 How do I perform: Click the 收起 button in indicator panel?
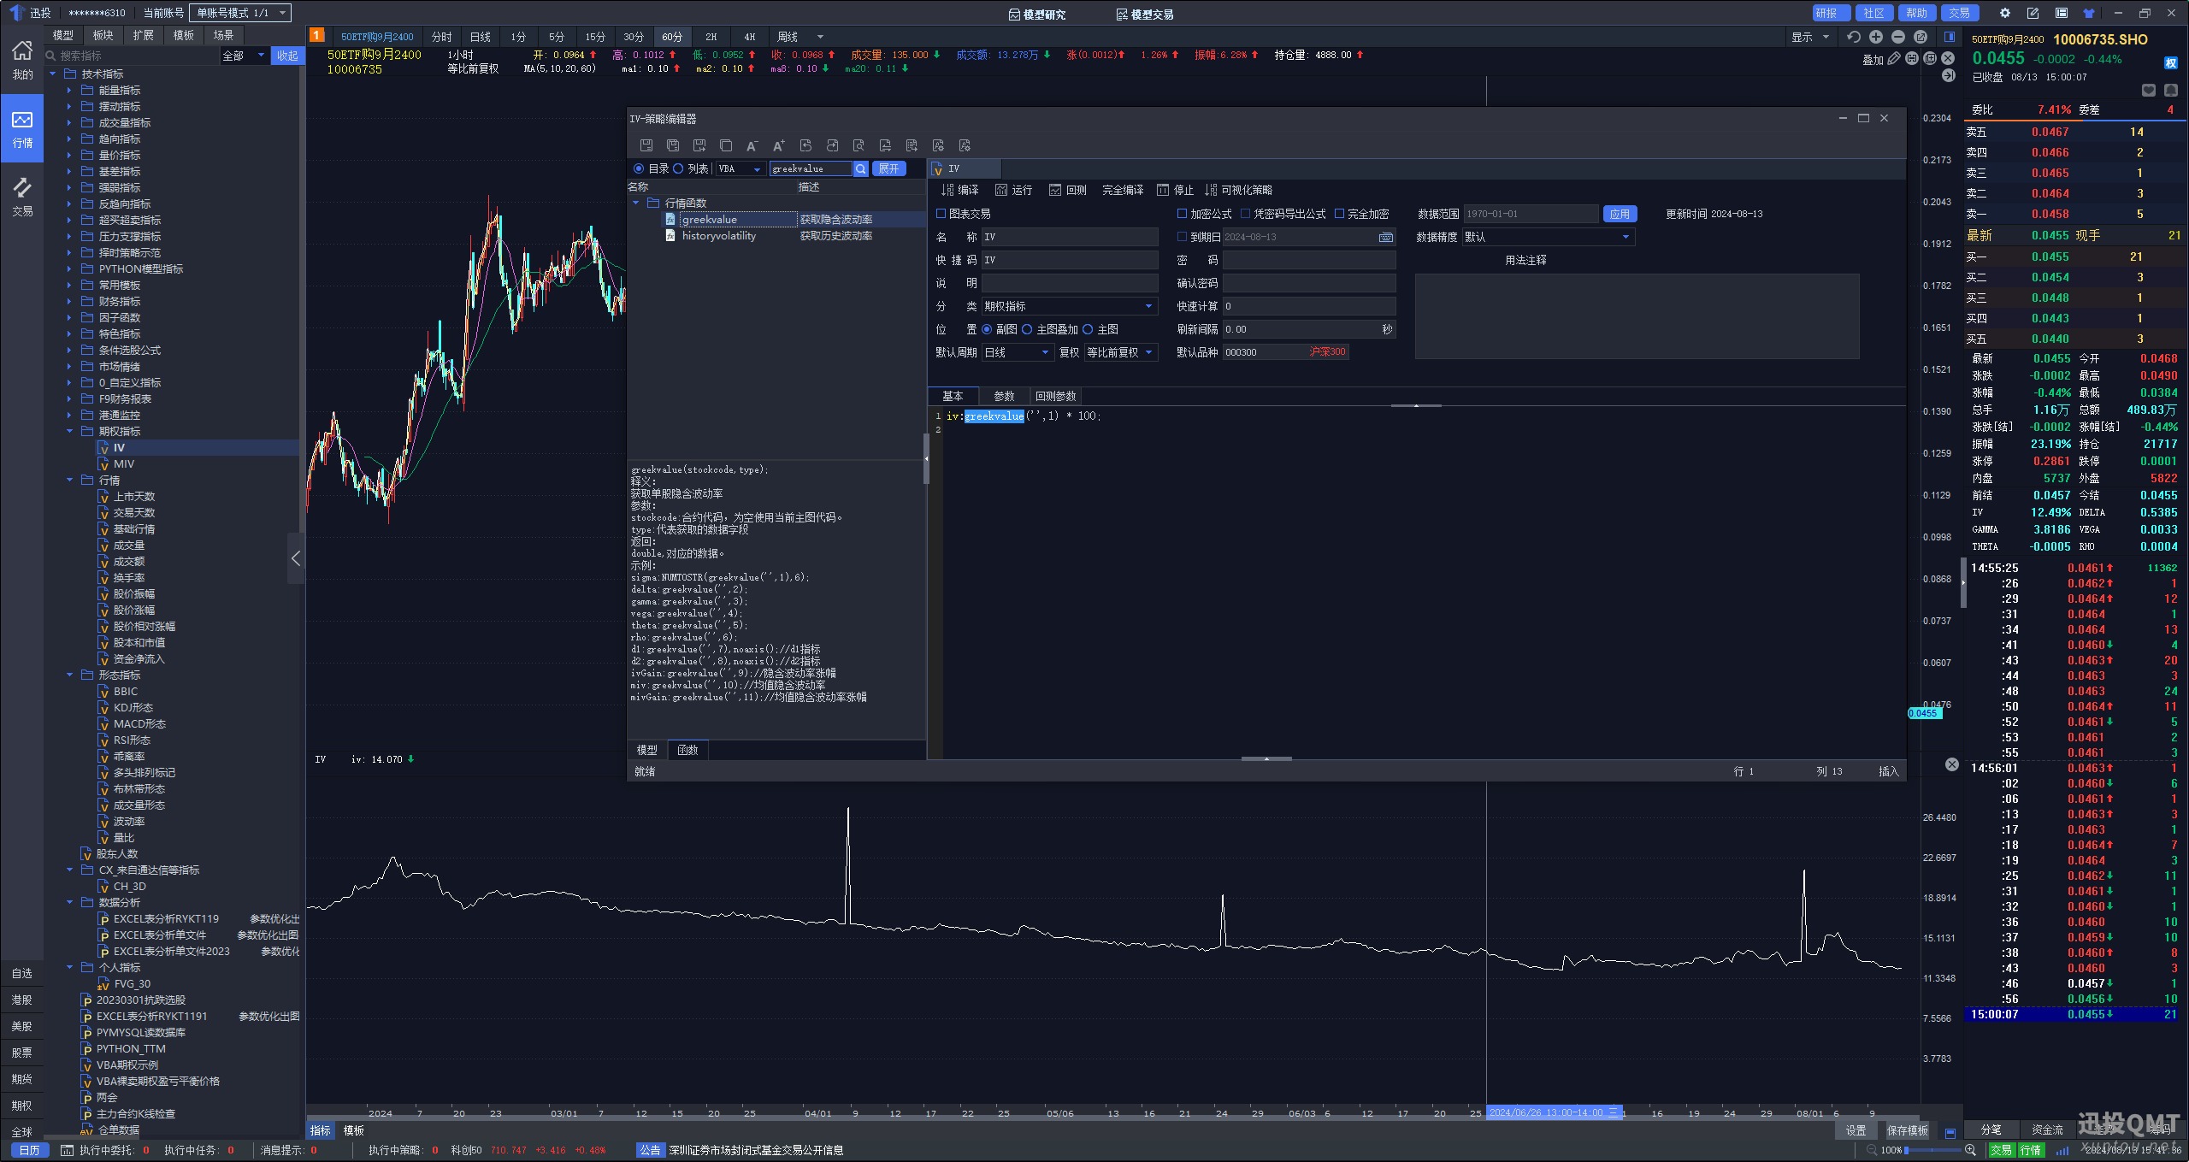coord(287,56)
